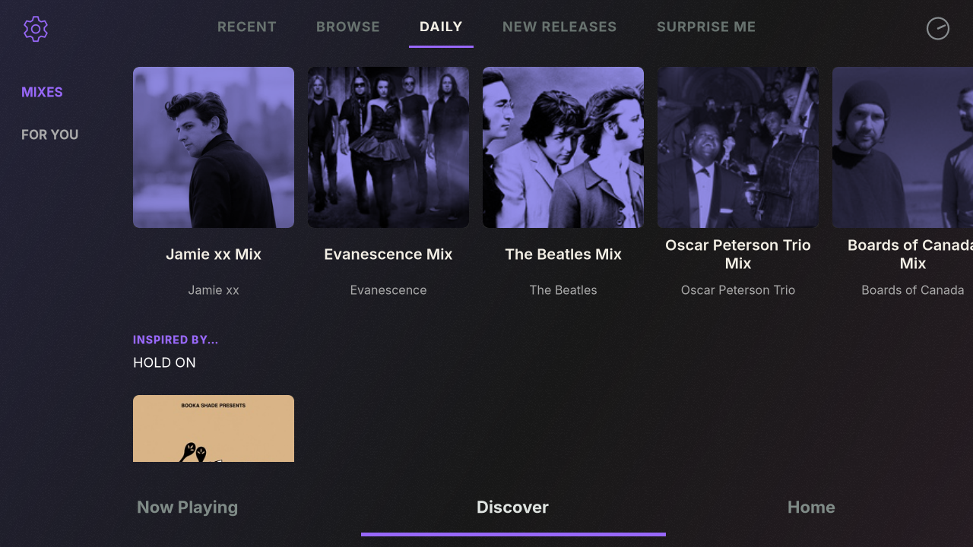
Task: Open the Browse tab
Action: (348, 27)
